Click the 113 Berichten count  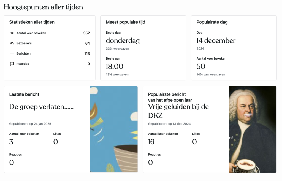87,53
